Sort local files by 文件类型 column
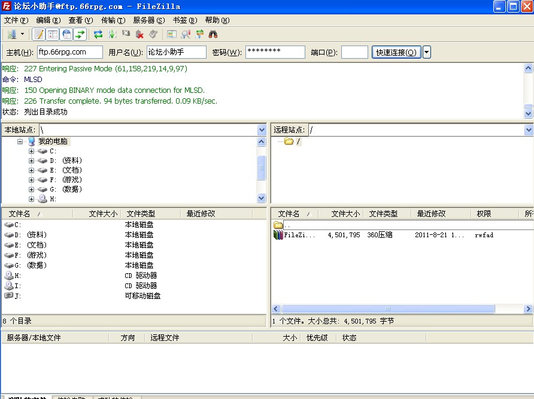The height and width of the screenshot is (399, 534). pos(151,214)
